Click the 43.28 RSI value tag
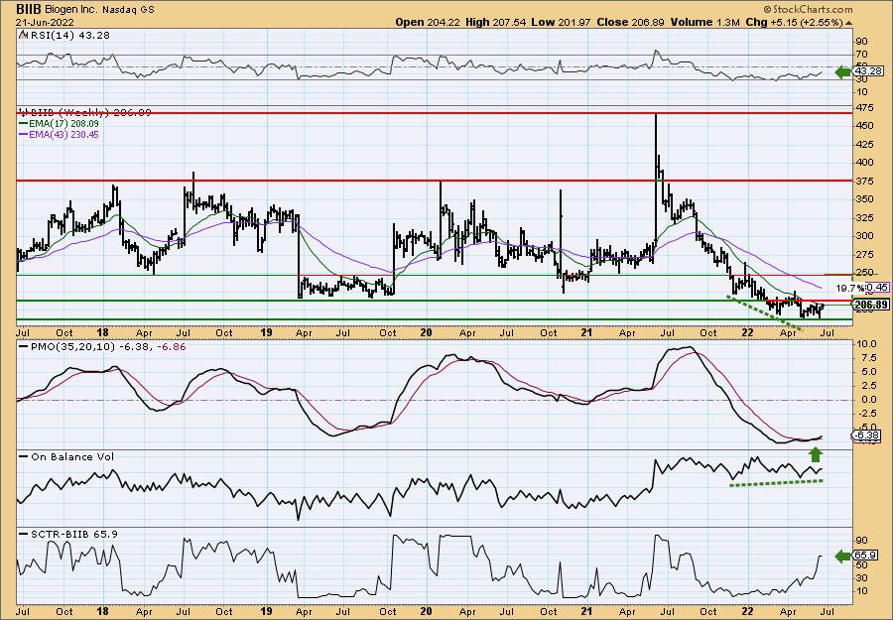 tap(867, 71)
